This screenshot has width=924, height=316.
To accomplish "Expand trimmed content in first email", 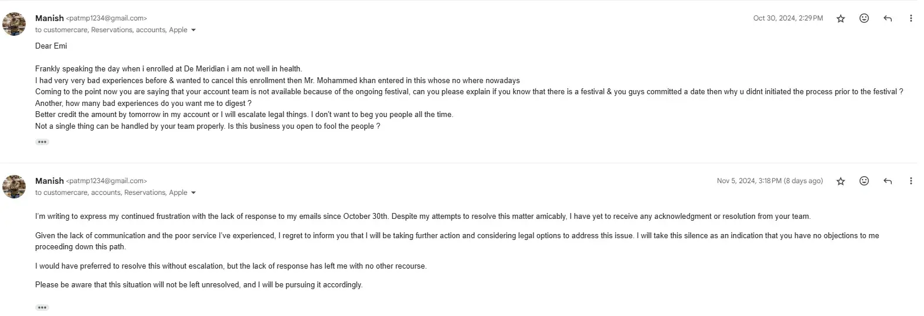I will click(x=42, y=142).
